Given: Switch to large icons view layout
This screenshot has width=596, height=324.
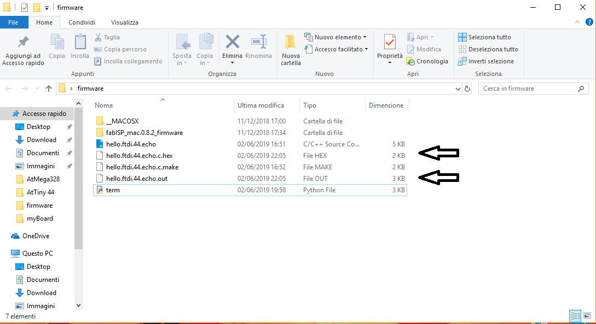Looking at the screenshot, I should [587, 316].
